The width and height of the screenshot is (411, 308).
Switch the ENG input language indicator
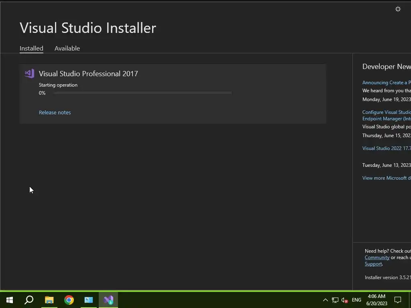(x=356, y=300)
